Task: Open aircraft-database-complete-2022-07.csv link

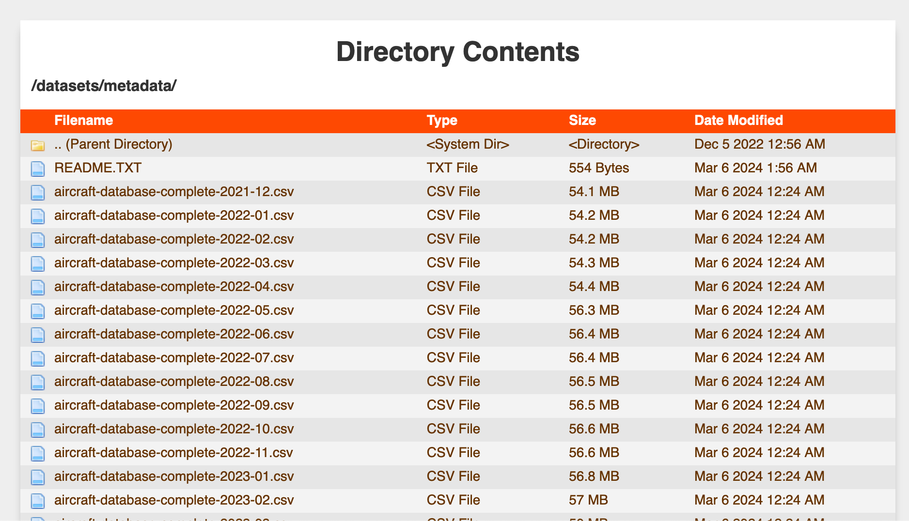Action: 174,358
